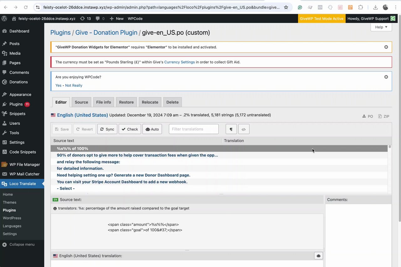Open the Grammarly browser extension
Screen dimensions: 401x267
(300, 7)
